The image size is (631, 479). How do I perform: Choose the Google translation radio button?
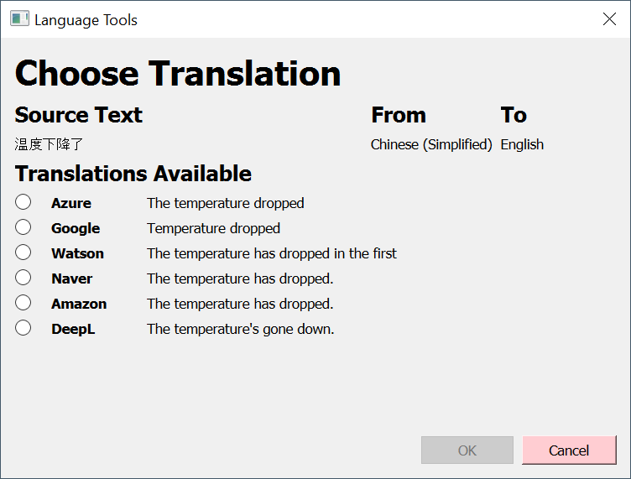pyautogui.click(x=23, y=227)
